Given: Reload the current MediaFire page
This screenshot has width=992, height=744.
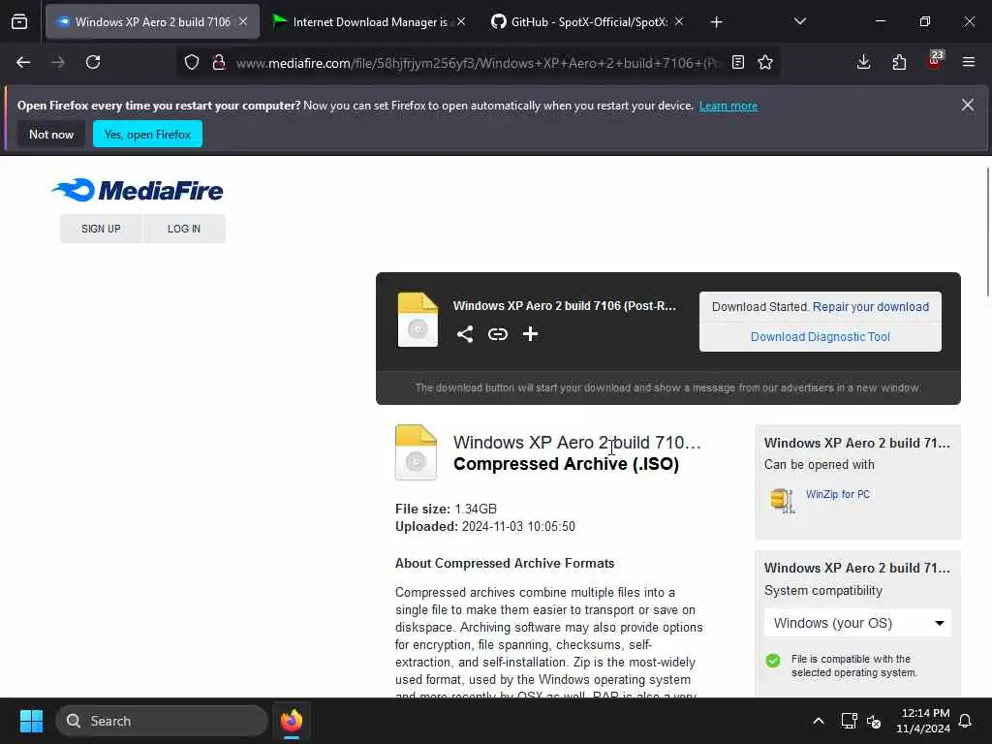Looking at the screenshot, I should pos(93,62).
